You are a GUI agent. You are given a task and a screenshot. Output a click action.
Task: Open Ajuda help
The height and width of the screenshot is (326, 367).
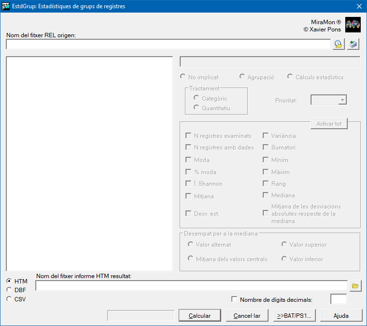tap(340, 315)
